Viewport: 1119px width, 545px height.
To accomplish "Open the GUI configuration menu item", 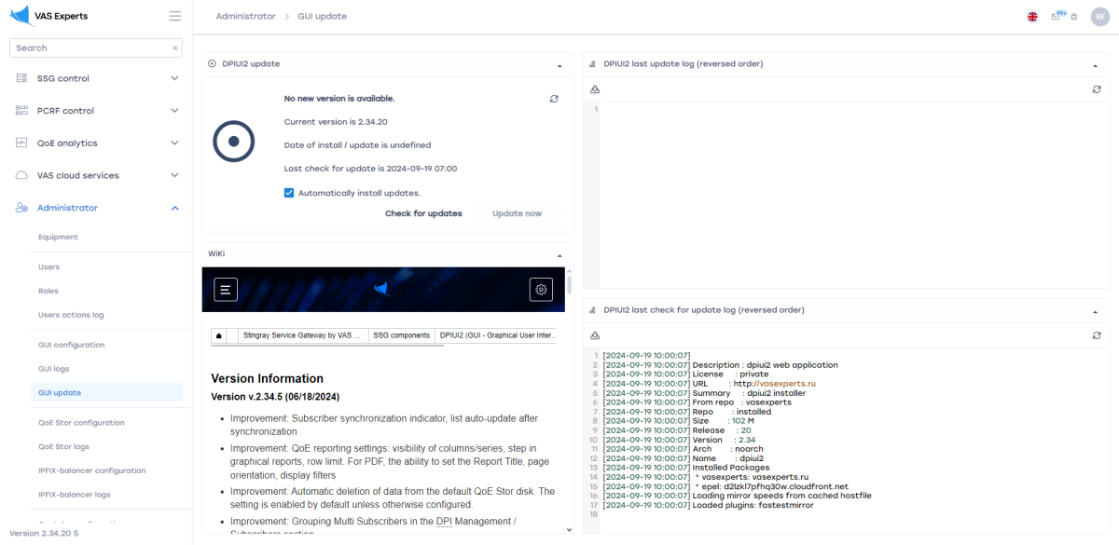I will 72,345.
